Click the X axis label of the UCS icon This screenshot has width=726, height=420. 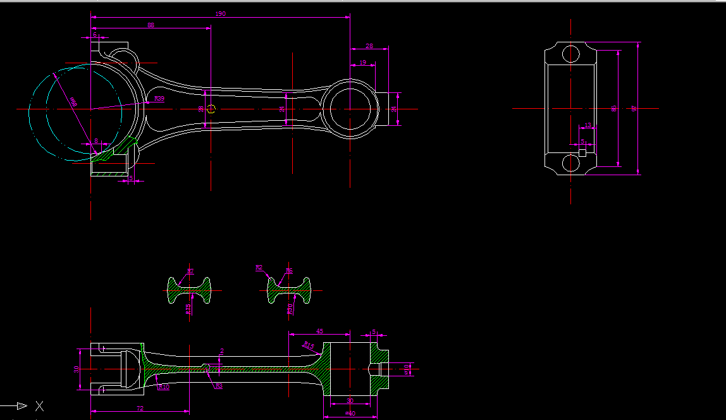click(39, 406)
